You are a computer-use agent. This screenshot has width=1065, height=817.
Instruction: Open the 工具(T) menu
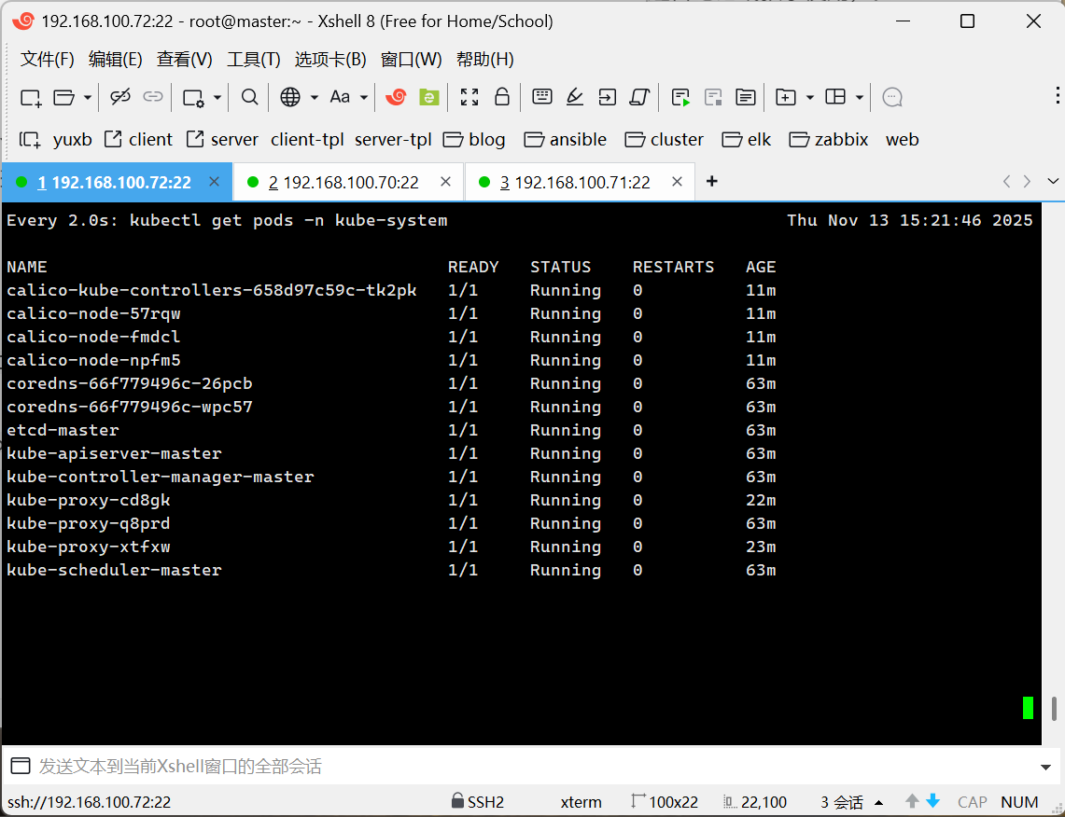[253, 59]
